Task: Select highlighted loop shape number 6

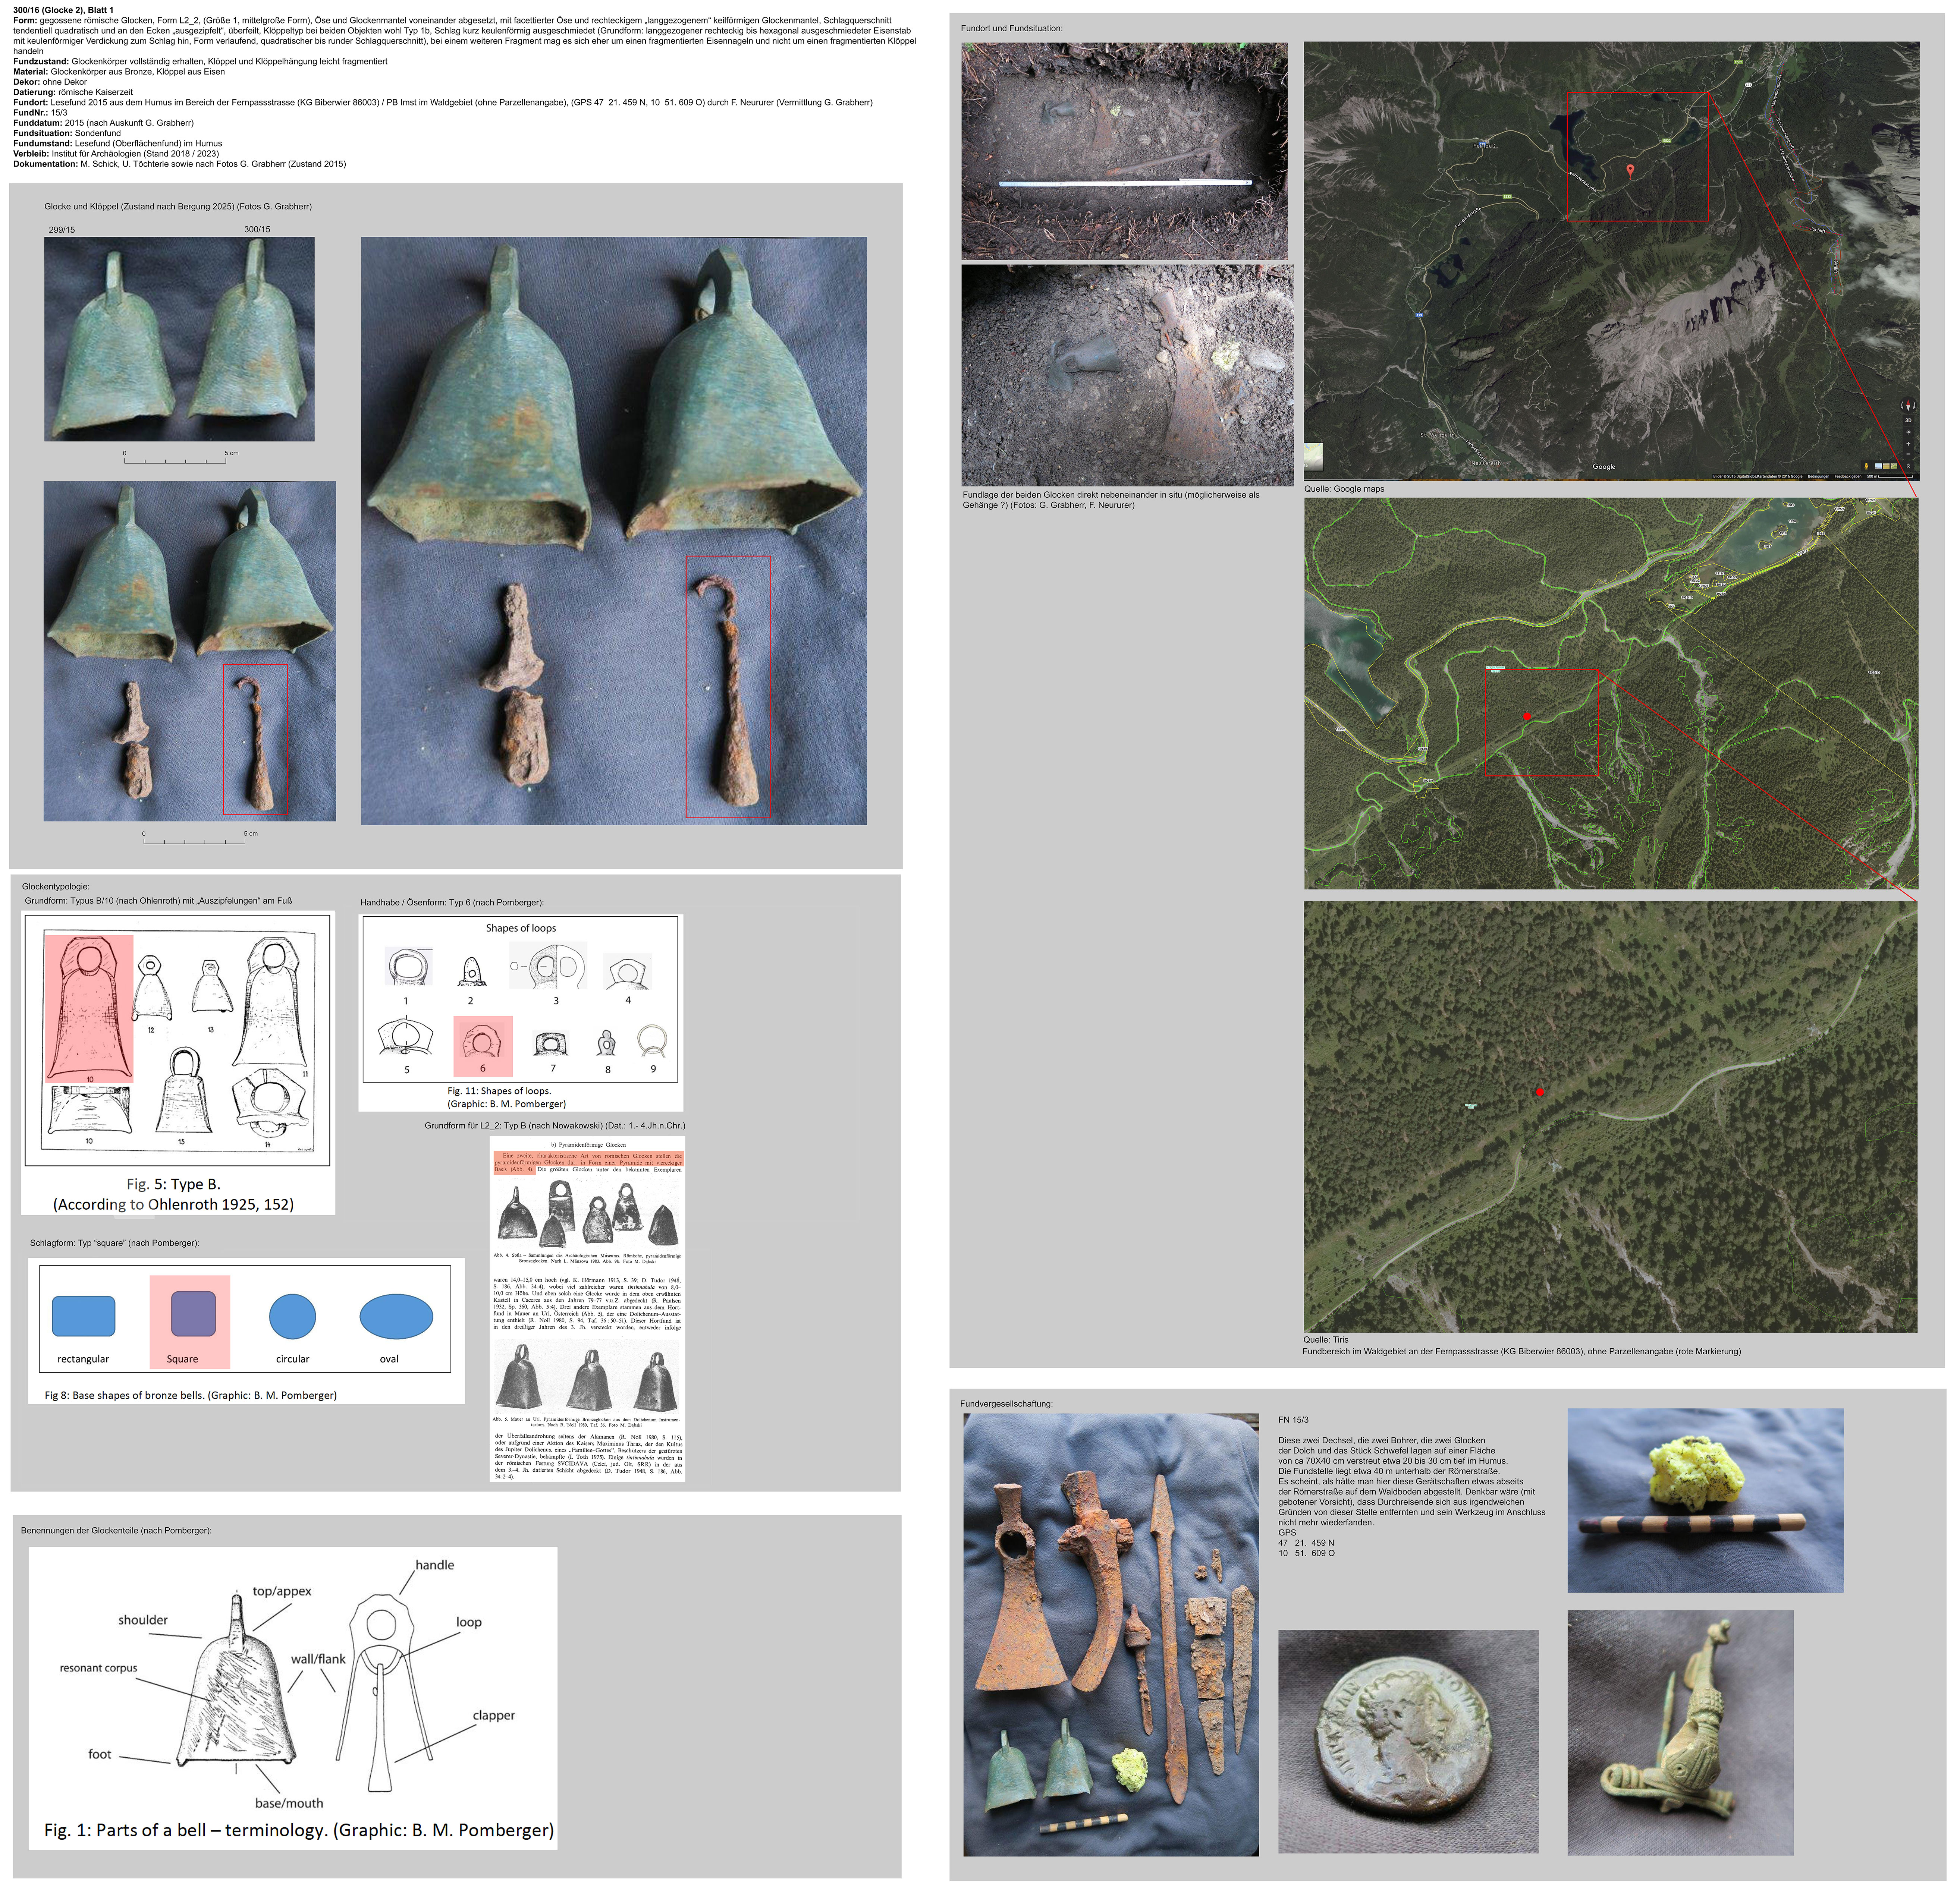Action: point(483,1045)
